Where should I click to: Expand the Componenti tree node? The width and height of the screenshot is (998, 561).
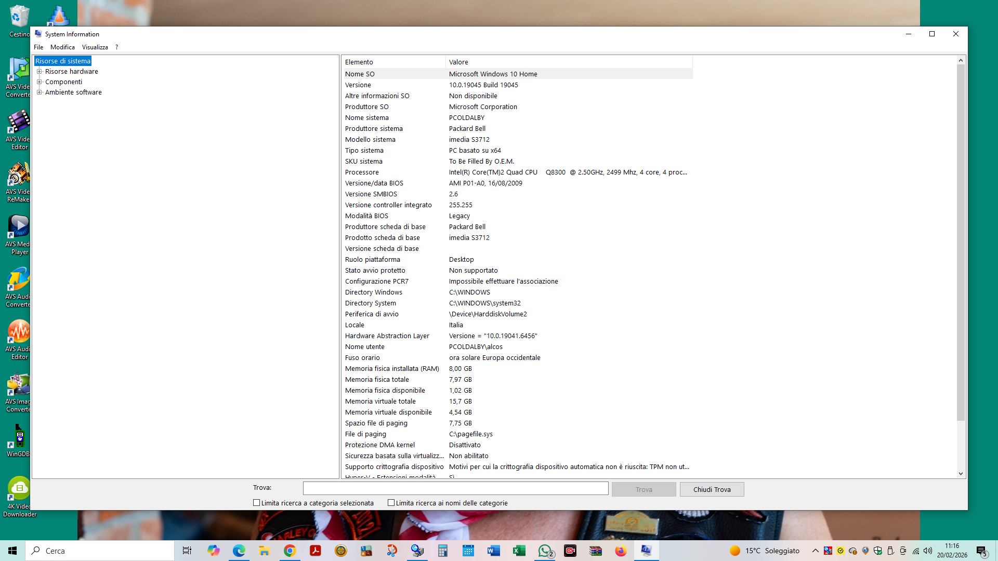(39, 82)
